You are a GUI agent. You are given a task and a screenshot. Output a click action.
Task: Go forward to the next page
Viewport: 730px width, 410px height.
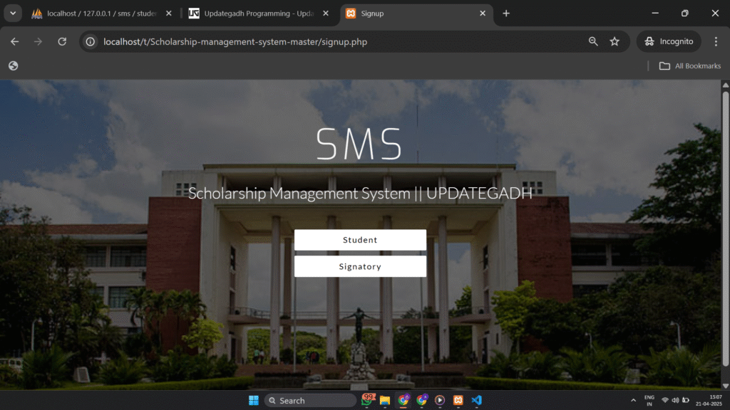coord(38,42)
